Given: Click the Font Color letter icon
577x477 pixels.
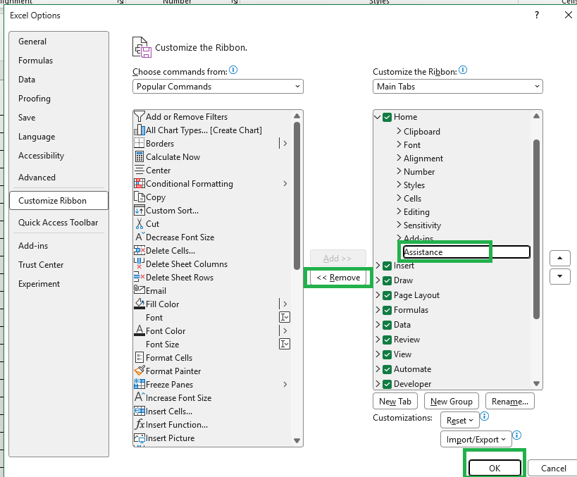Looking at the screenshot, I should click(x=139, y=330).
